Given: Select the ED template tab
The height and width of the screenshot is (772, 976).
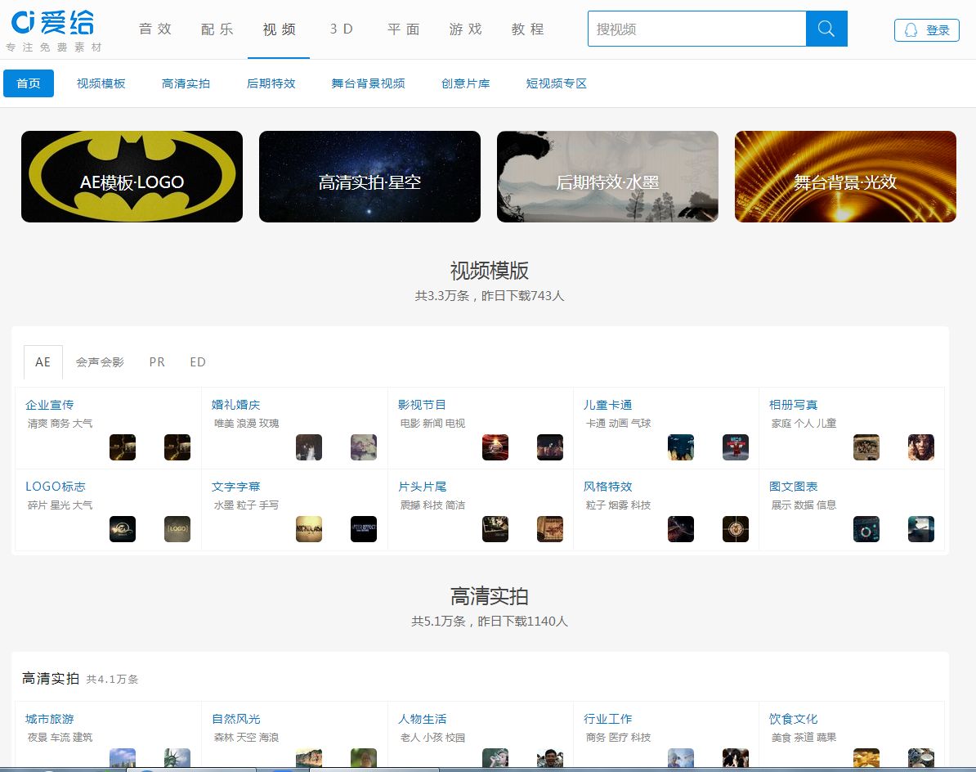Looking at the screenshot, I should [x=197, y=362].
